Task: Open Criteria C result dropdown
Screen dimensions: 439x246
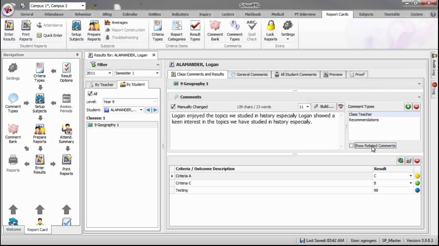Action: coord(411,183)
